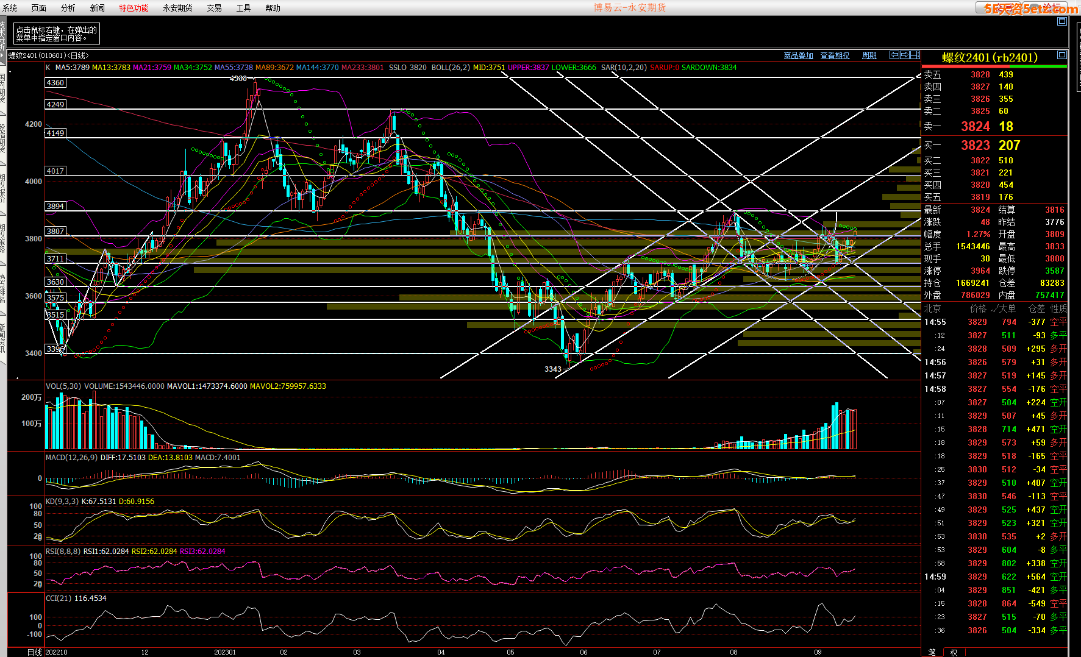The height and width of the screenshot is (657, 1081).
Task: Click the MACD(12,26,9) indicator label
Action: [71, 458]
